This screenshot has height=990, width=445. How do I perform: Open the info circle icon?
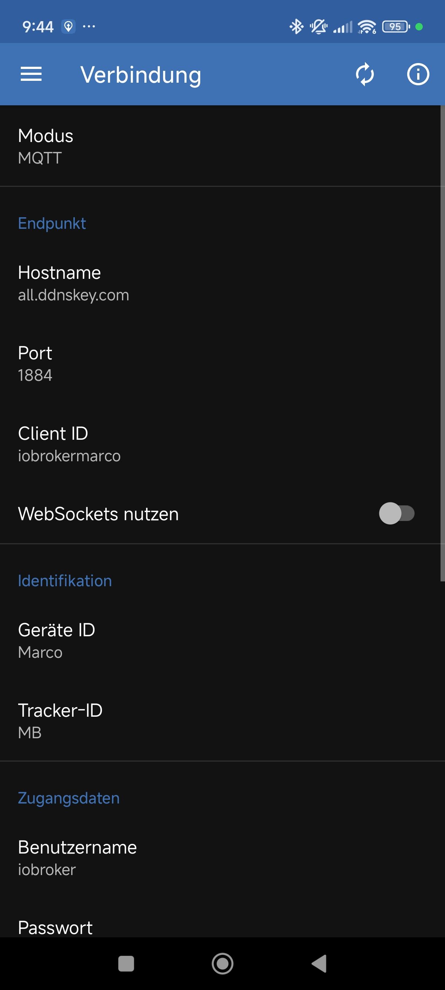(x=418, y=74)
